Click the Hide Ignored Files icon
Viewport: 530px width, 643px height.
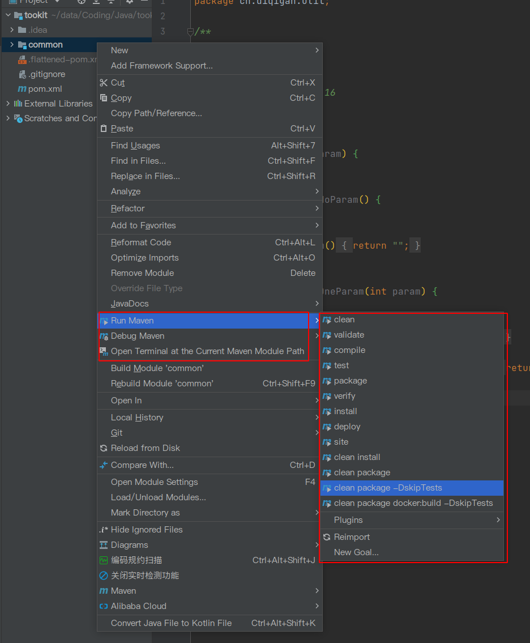(104, 530)
